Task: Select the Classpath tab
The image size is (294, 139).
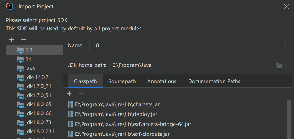Action: pyautogui.click(x=85, y=81)
